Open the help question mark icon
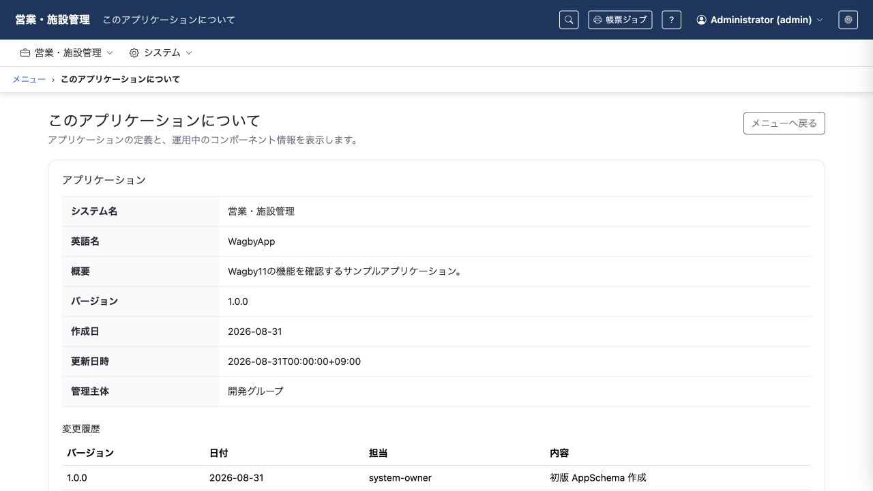 pyautogui.click(x=671, y=20)
